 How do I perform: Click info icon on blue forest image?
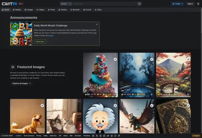(x=151, y=94)
